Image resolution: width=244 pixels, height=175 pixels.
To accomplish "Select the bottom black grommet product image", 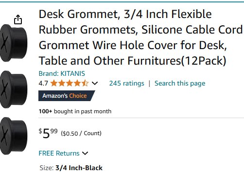I will pos(14,136).
